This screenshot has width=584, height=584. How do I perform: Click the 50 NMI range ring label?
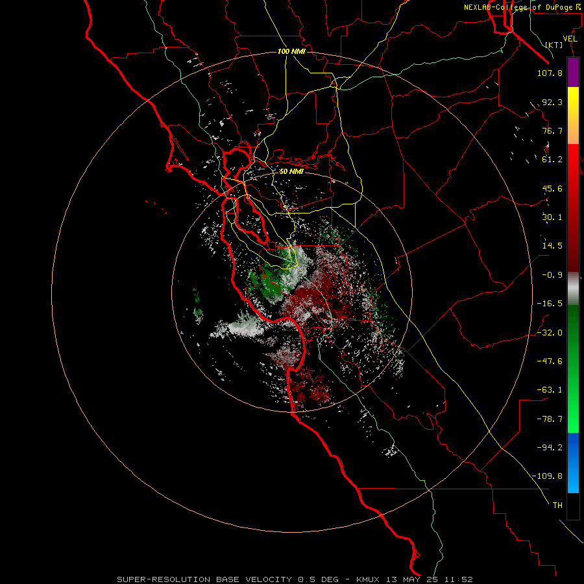pos(291,171)
